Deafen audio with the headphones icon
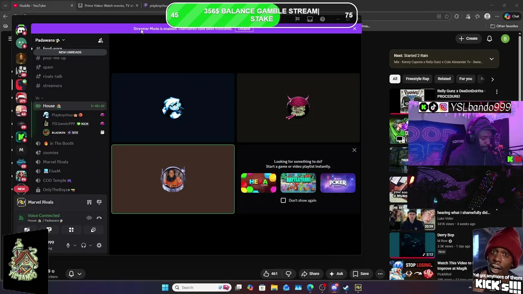This screenshot has height=294, width=523. tap(83, 245)
